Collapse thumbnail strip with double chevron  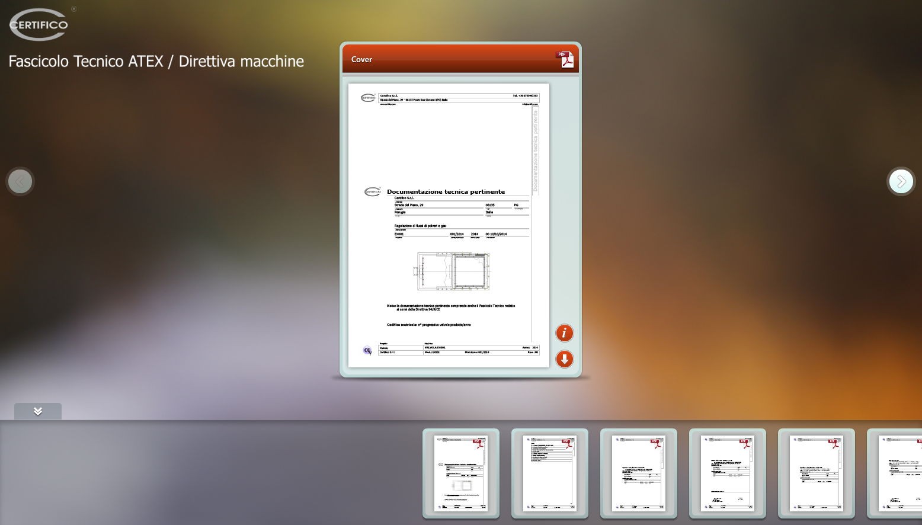click(x=38, y=411)
